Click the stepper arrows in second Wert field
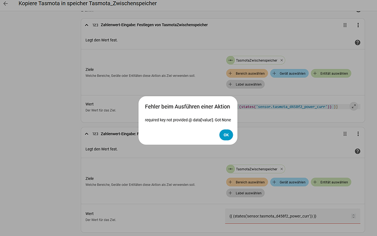Image resolution: width=377 pixels, height=236 pixels. click(353, 216)
